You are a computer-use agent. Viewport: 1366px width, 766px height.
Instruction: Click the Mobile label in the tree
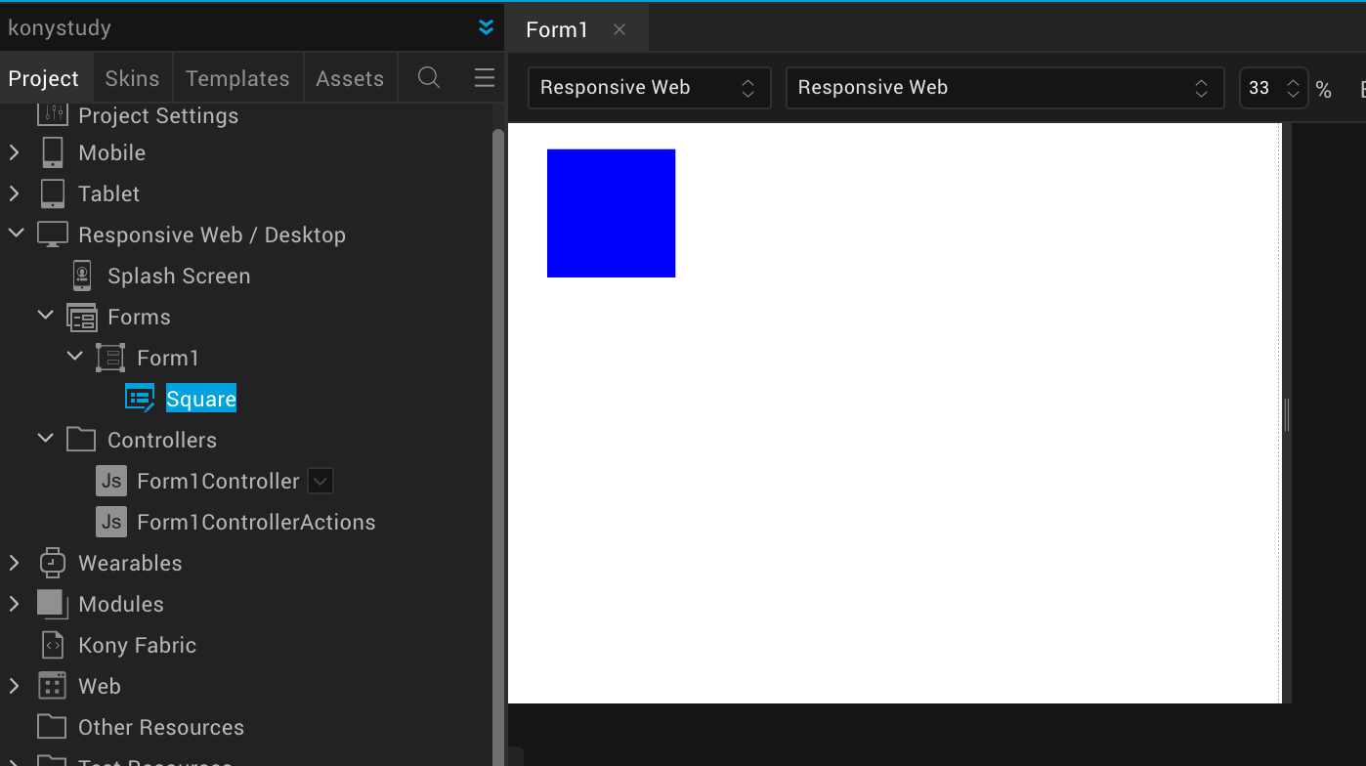click(x=112, y=152)
